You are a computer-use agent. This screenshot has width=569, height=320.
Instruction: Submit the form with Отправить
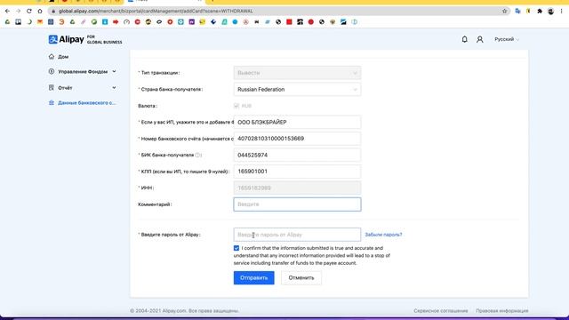254,278
